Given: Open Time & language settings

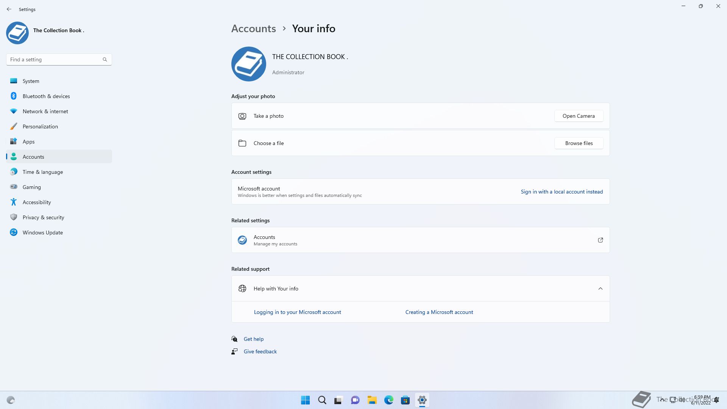Looking at the screenshot, I should click(x=59, y=172).
